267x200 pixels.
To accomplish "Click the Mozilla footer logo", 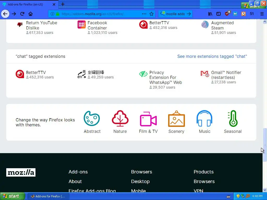I will tap(21, 172).
